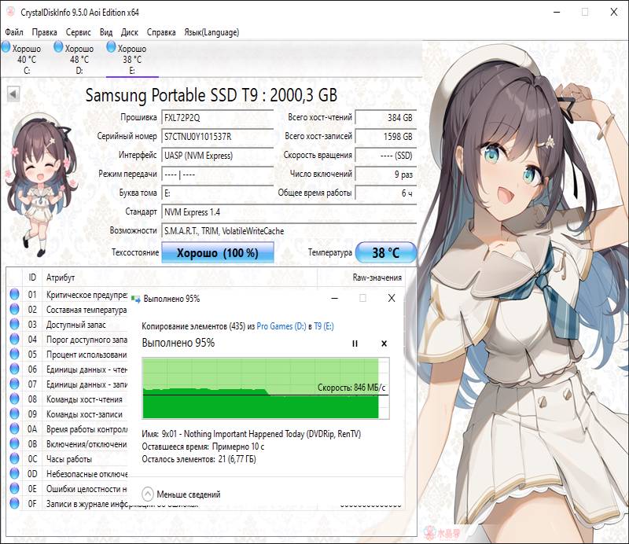629x544 pixels.
Task: Click the 38 °C temperature button
Action: point(385,253)
